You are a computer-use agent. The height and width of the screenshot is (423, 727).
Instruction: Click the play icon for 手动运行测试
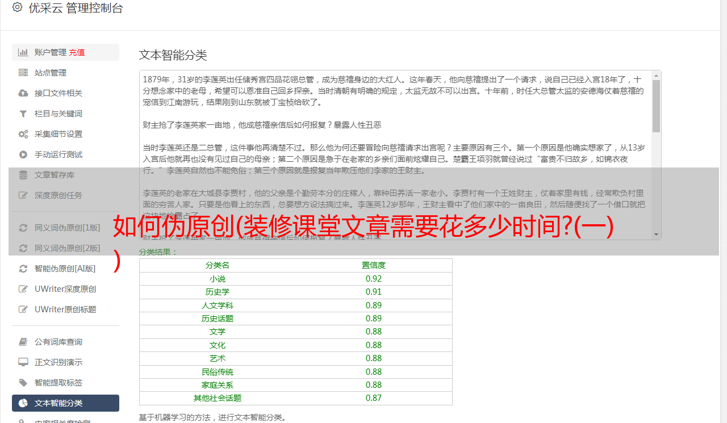click(x=23, y=154)
